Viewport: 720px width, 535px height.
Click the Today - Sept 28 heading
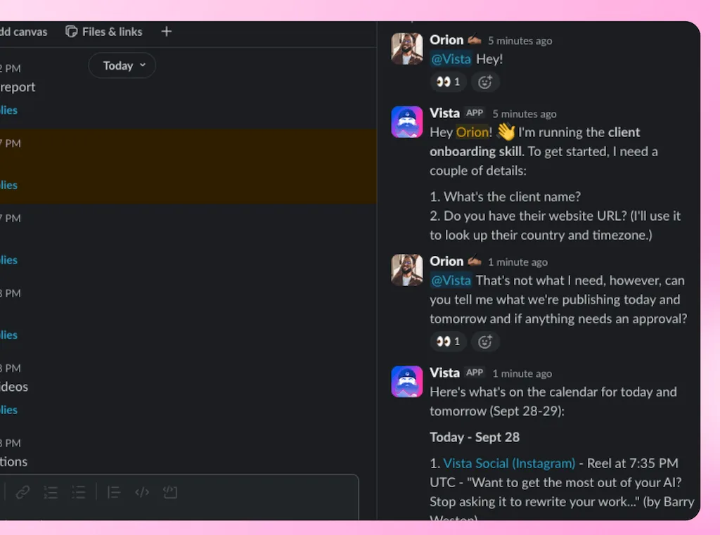[x=475, y=437]
